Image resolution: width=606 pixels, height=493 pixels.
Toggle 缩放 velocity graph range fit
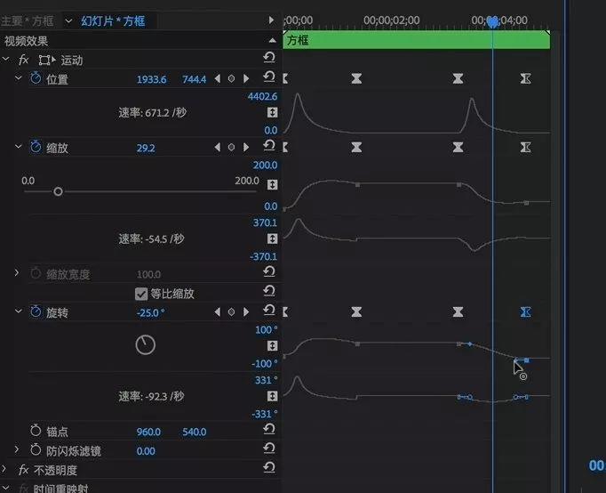pyautogui.click(x=272, y=238)
